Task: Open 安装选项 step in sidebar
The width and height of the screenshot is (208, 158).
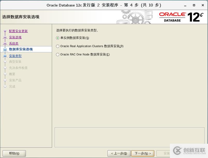Action: click(15, 37)
